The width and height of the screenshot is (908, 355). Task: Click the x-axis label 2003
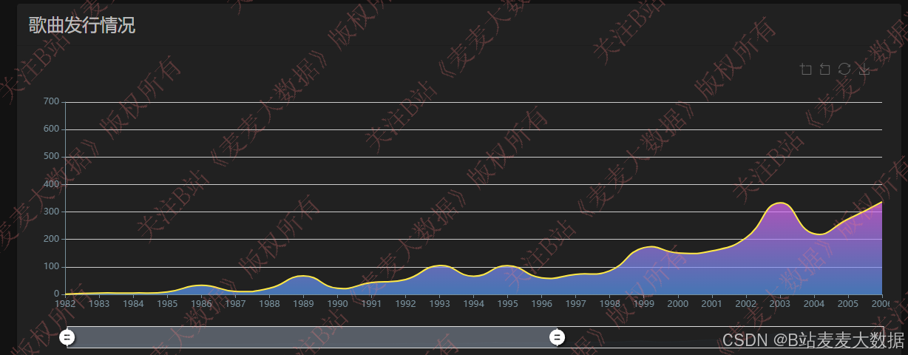tap(779, 303)
